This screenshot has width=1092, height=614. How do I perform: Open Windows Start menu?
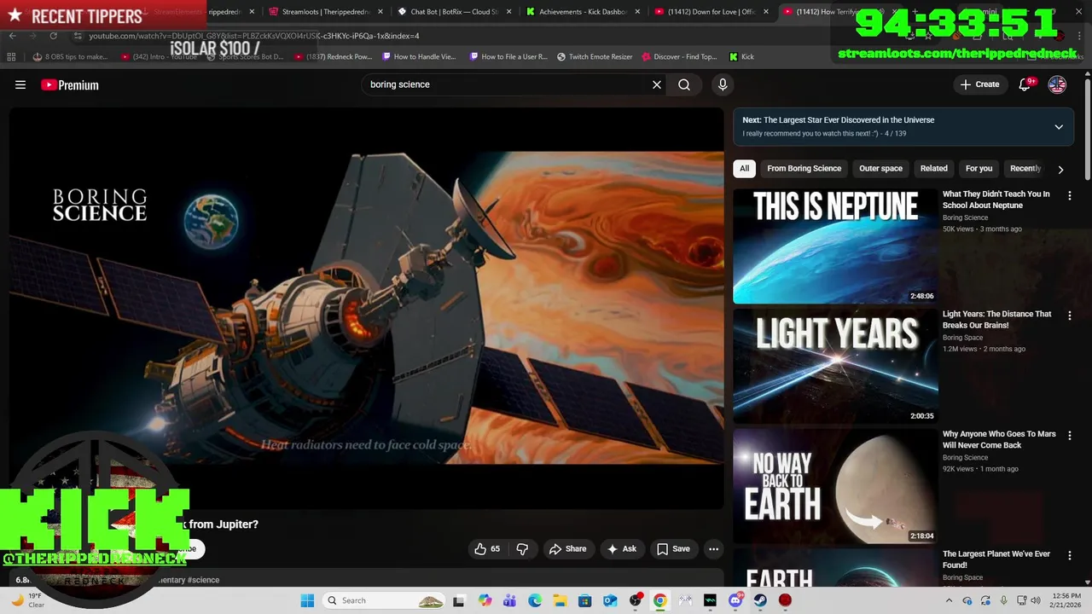pos(307,600)
